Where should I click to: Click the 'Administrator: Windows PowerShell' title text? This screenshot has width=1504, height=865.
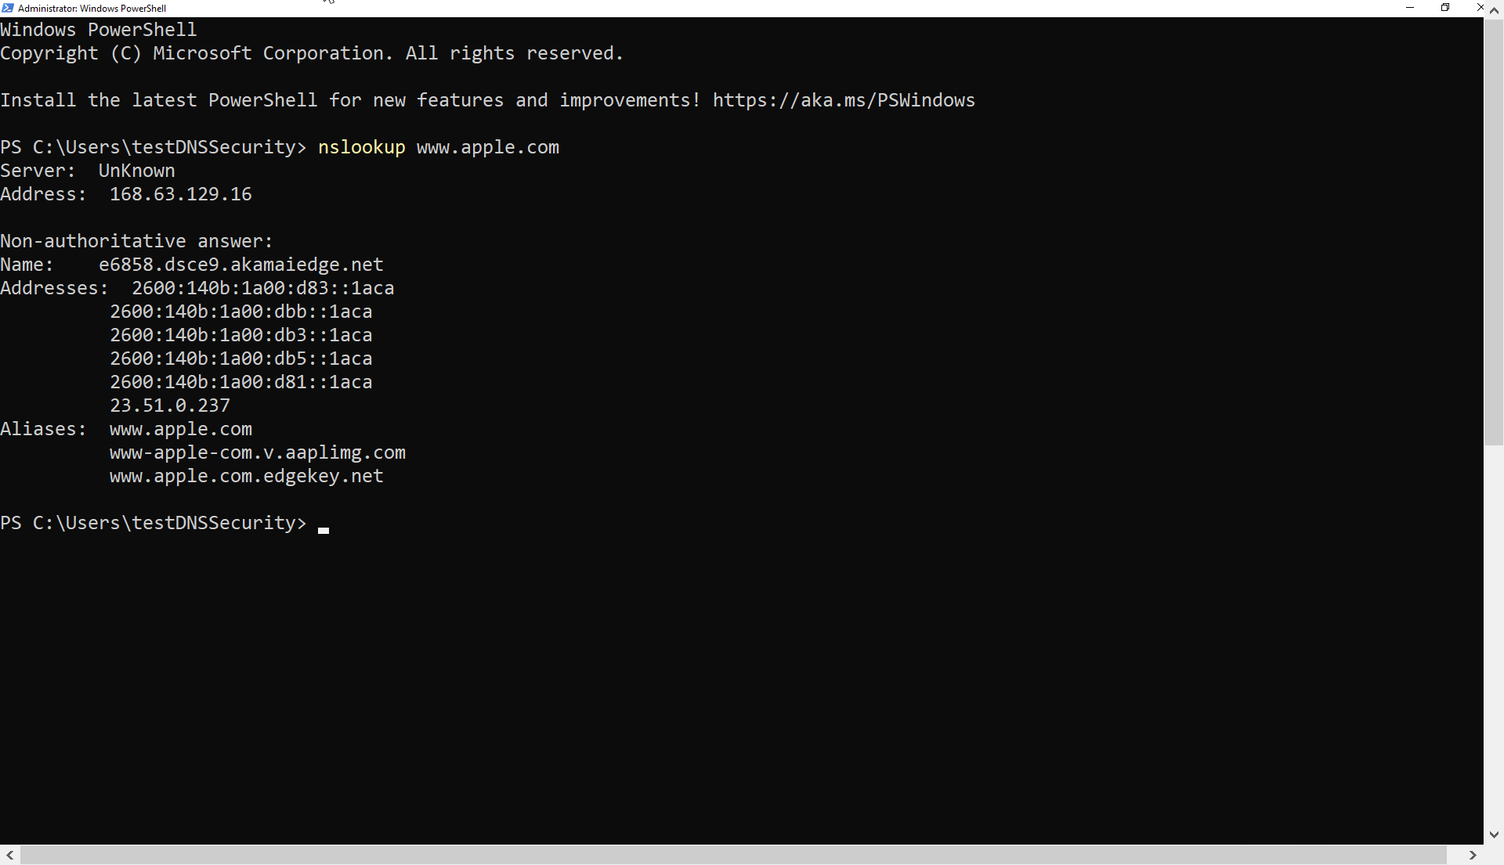click(x=92, y=9)
